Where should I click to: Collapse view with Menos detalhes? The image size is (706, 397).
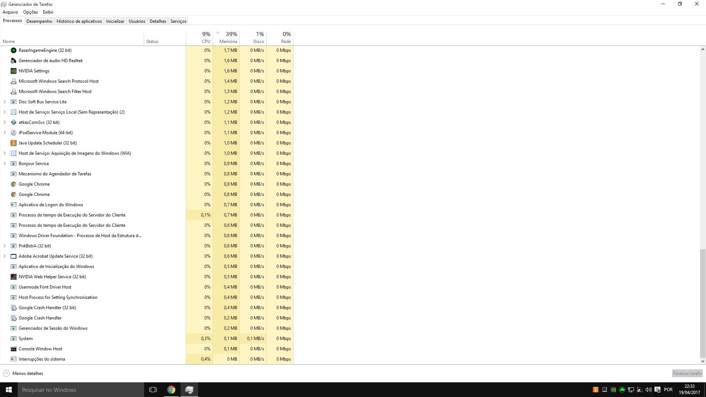point(23,373)
